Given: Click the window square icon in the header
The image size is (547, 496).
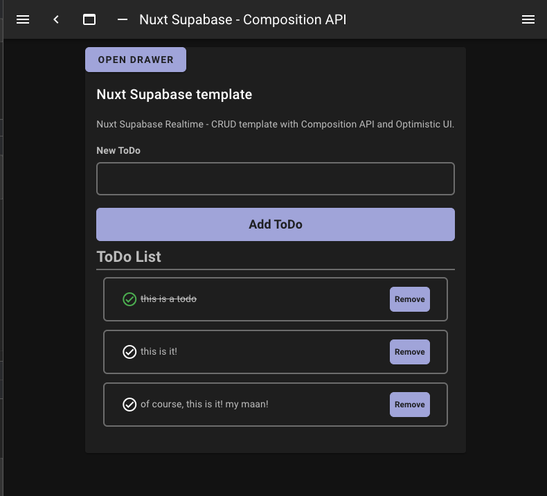Looking at the screenshot, I should 89,19.
